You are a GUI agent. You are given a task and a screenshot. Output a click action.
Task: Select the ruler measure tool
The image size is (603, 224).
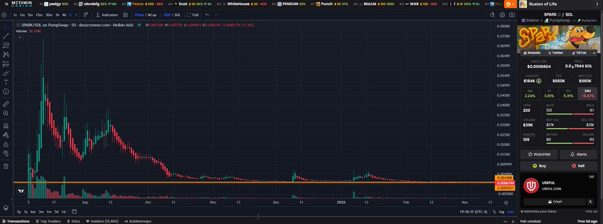click(x=6, y=104)
